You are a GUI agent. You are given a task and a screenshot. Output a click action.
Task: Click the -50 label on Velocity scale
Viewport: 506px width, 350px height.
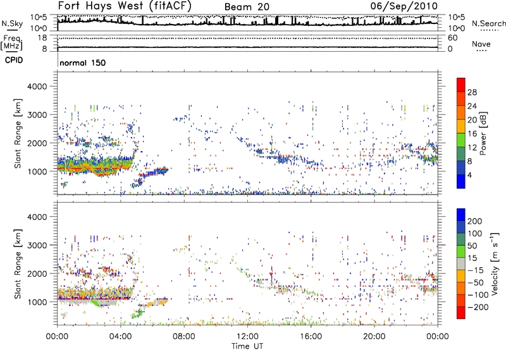475,283
